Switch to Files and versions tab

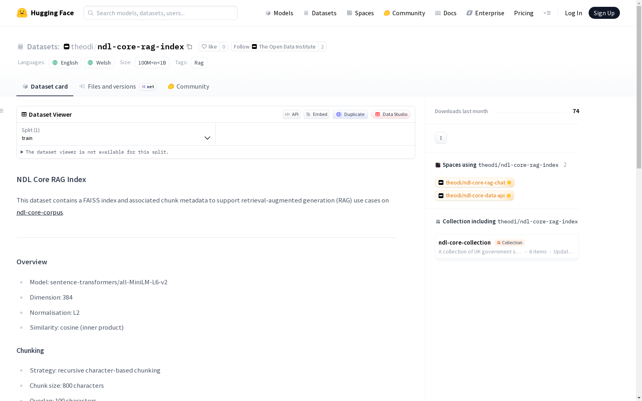coord(118,87)
